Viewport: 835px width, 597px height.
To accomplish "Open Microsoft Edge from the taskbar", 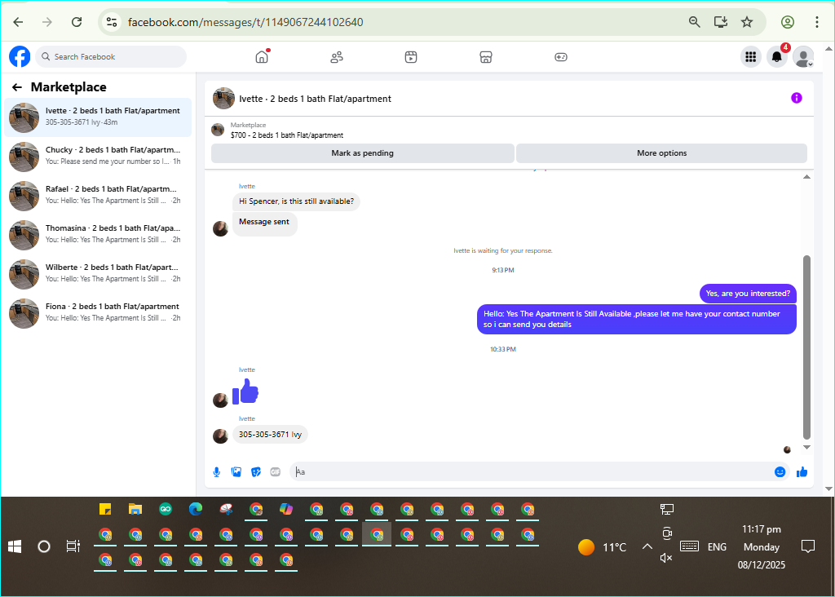I will click(x=196, y=509).
